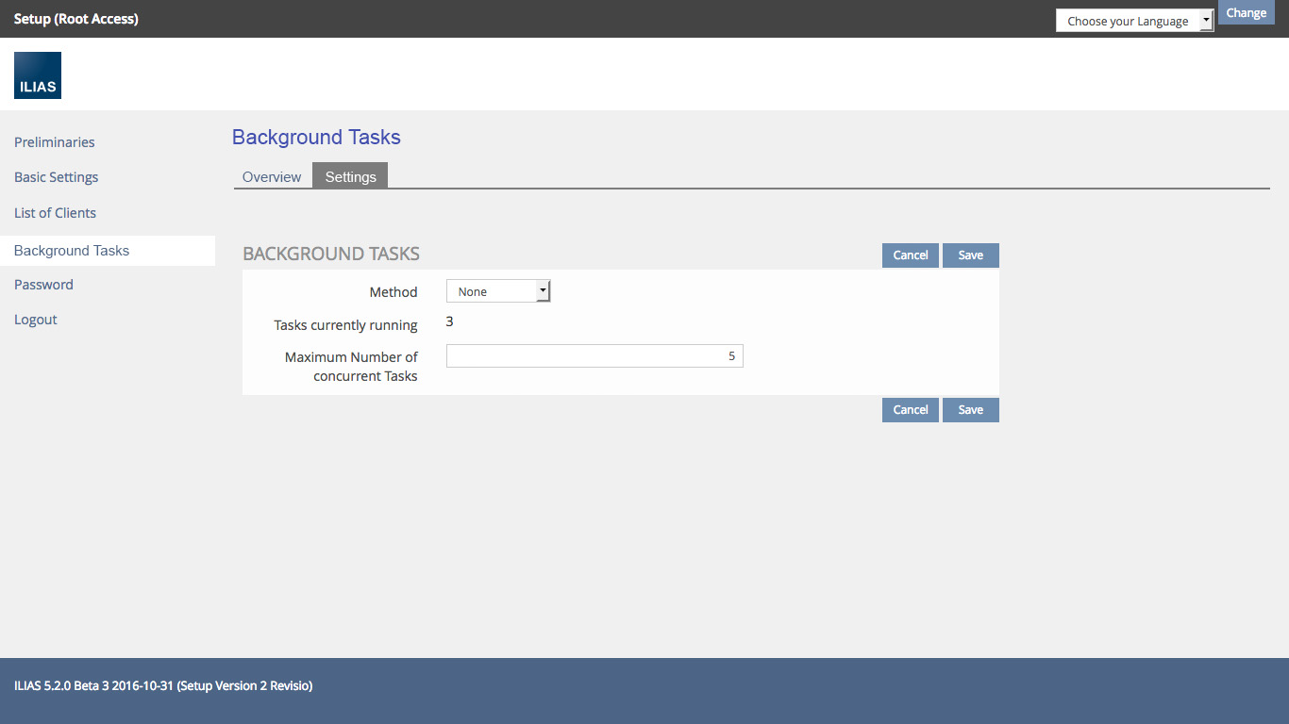Open the Choose your Language dropdown
This screenshot has width=1289, height=724.
pos(1134,21)
